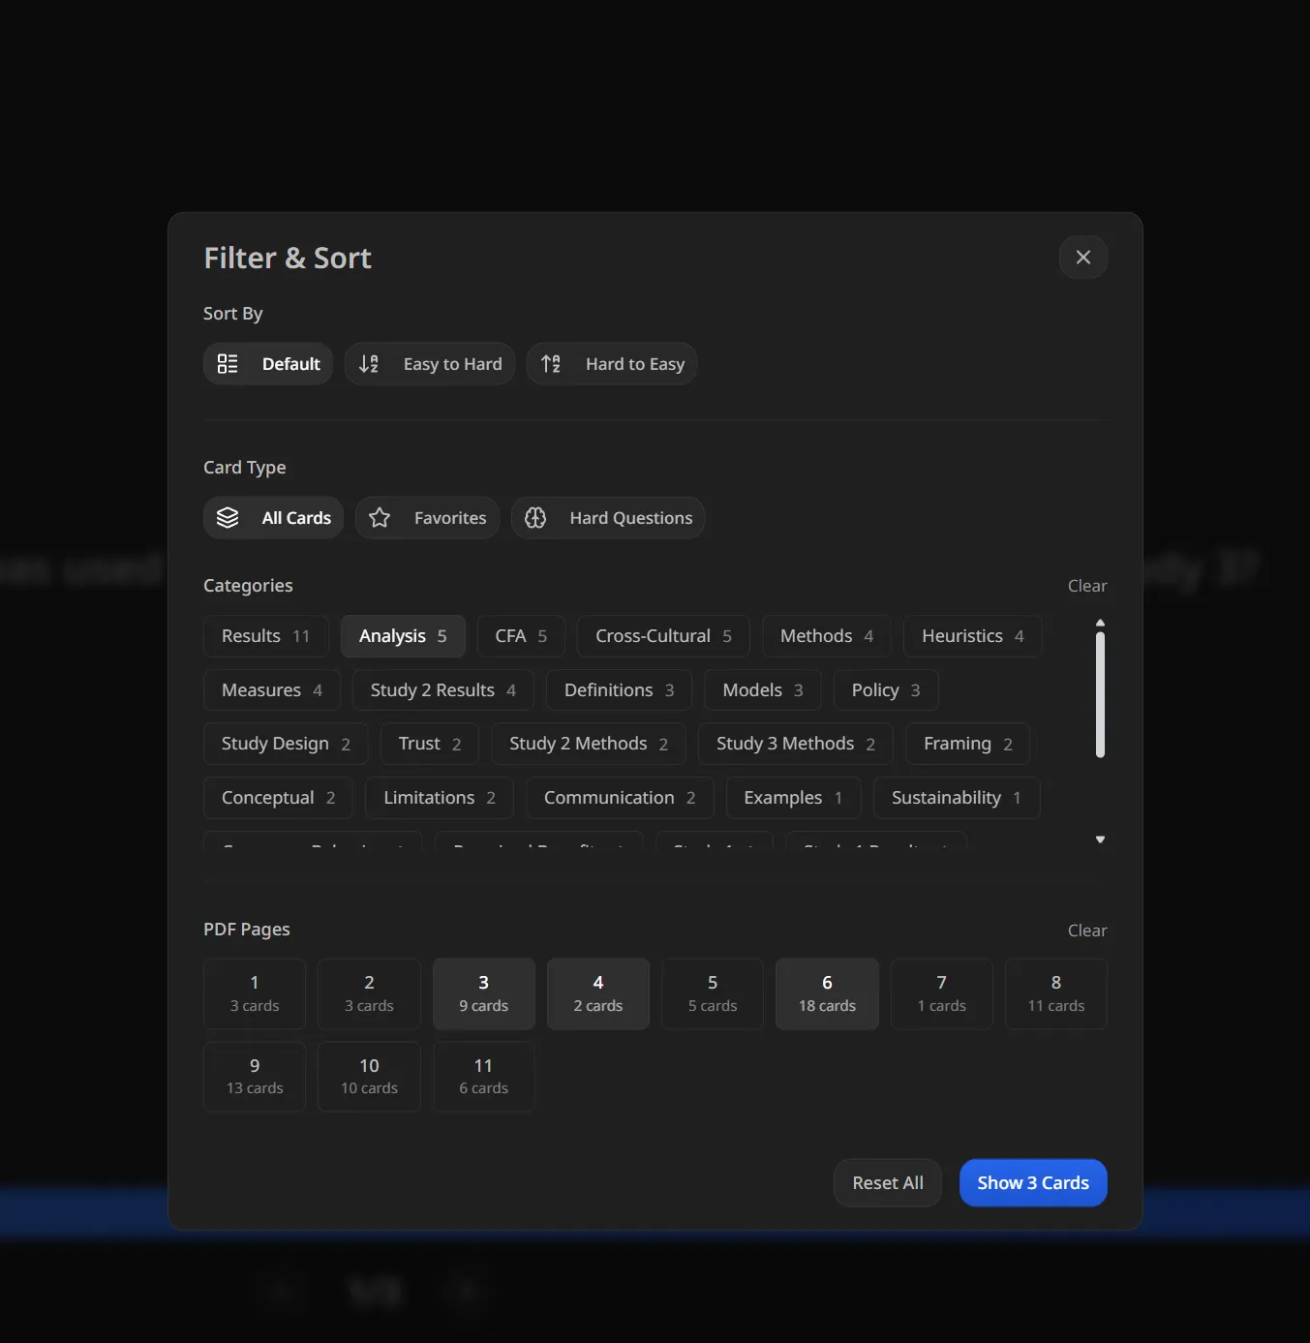
Task: Click the Show 3 Cards button
Action: click(1032, 1182)
